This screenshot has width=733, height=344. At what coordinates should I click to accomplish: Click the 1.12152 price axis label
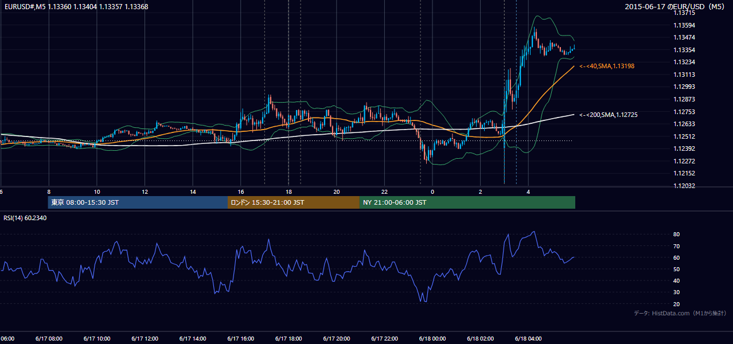pos(684,173)
